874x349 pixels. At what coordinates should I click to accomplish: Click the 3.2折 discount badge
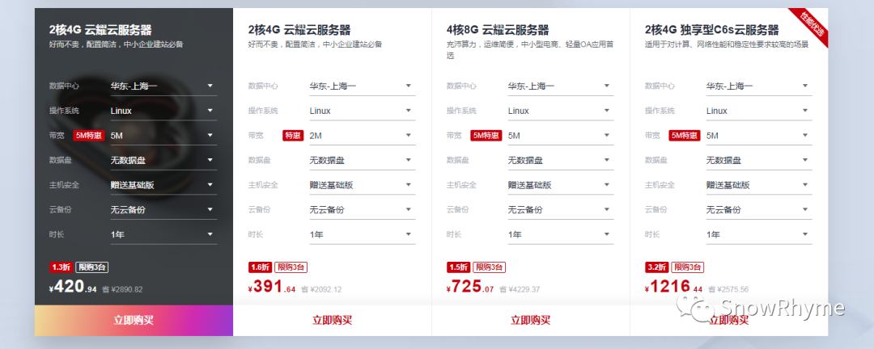click(x=656, y=267)
